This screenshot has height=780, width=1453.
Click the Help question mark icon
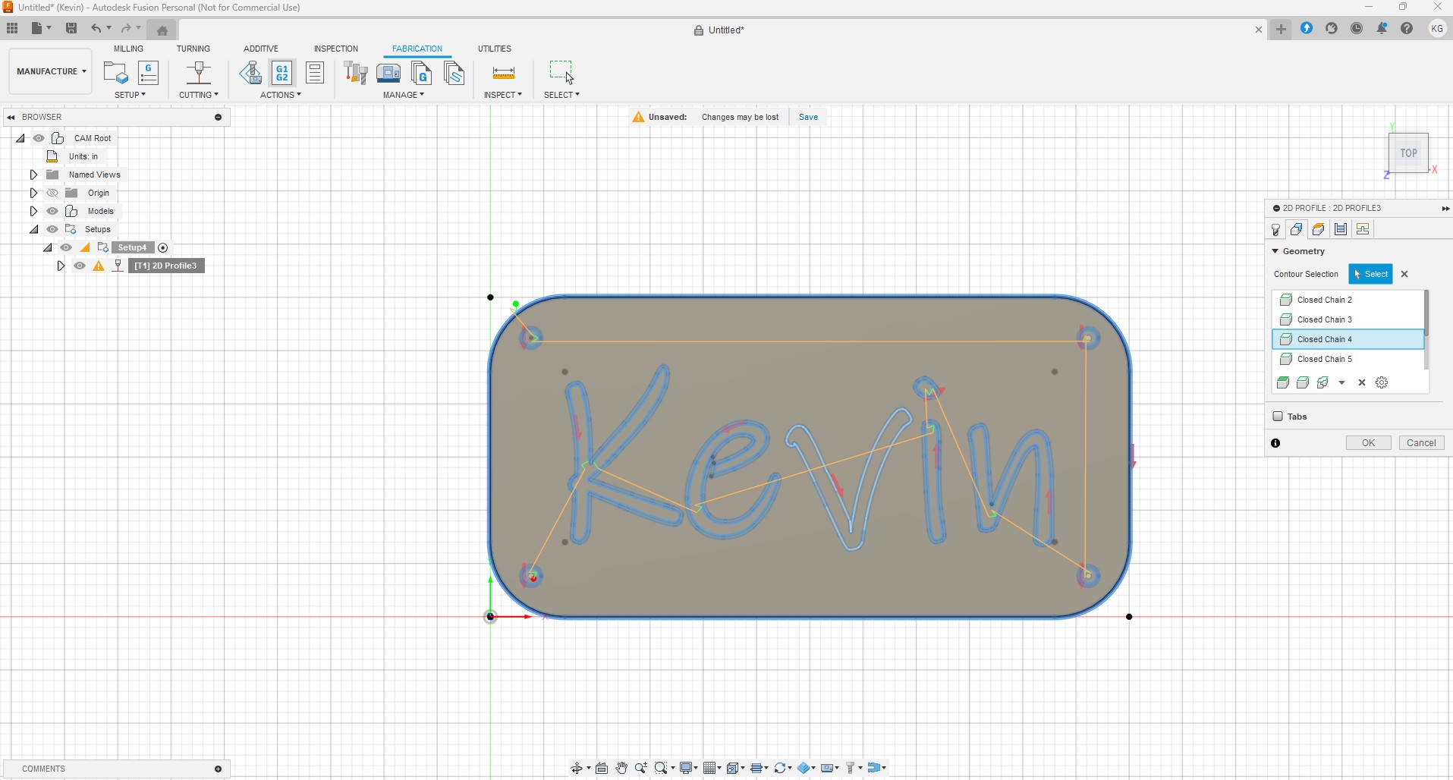click(x=1407, y=28)
